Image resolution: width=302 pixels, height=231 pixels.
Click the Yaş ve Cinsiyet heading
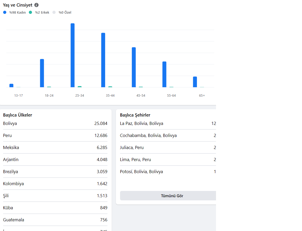(x=18, y=5)
